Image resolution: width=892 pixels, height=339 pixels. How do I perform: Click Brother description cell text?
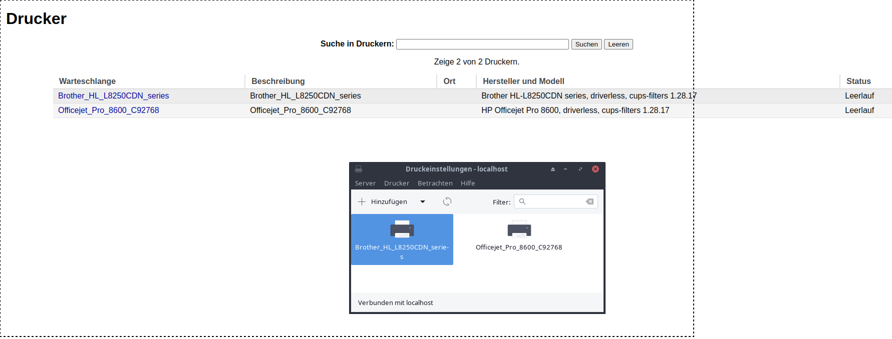[306, 95]
